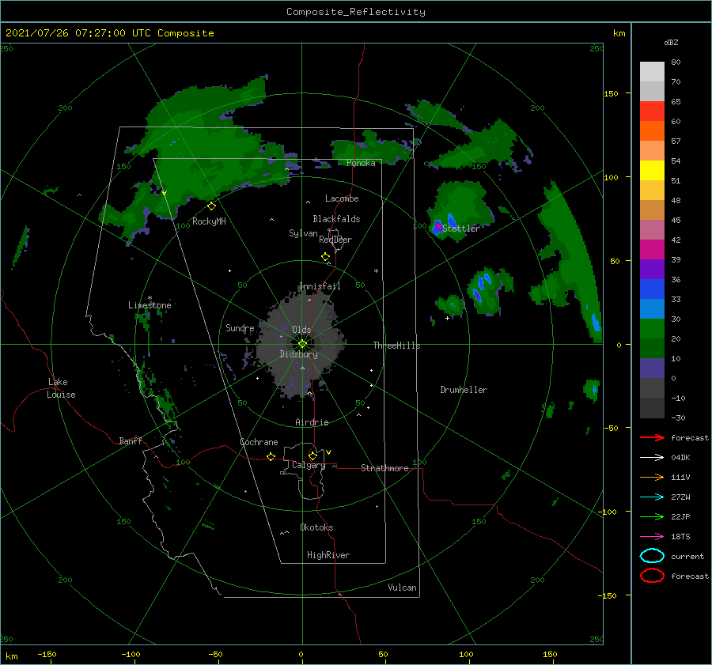Click the Composite_Reflectivity title
The image size is (712, 665).
[x=356, y=12]
